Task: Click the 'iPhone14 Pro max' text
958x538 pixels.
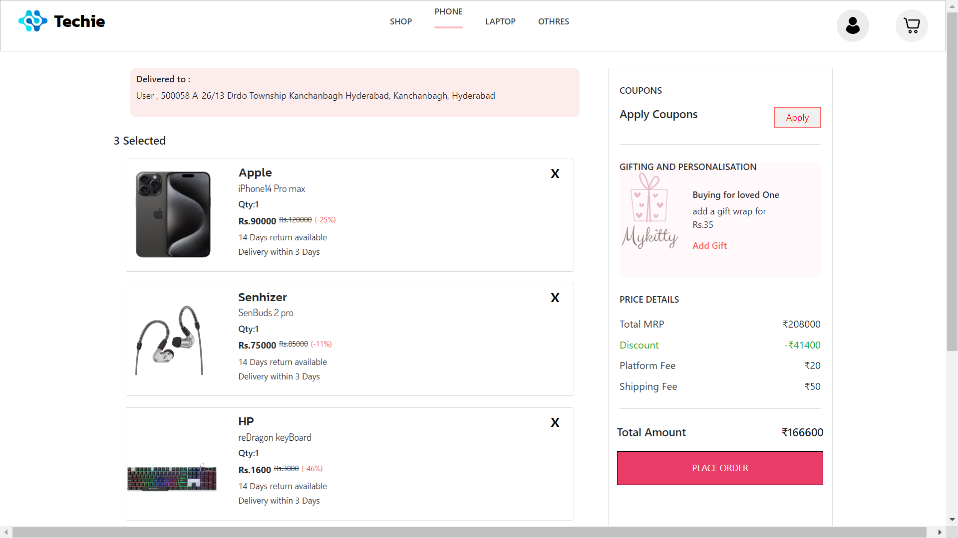Action: click(x=272, y=188)
